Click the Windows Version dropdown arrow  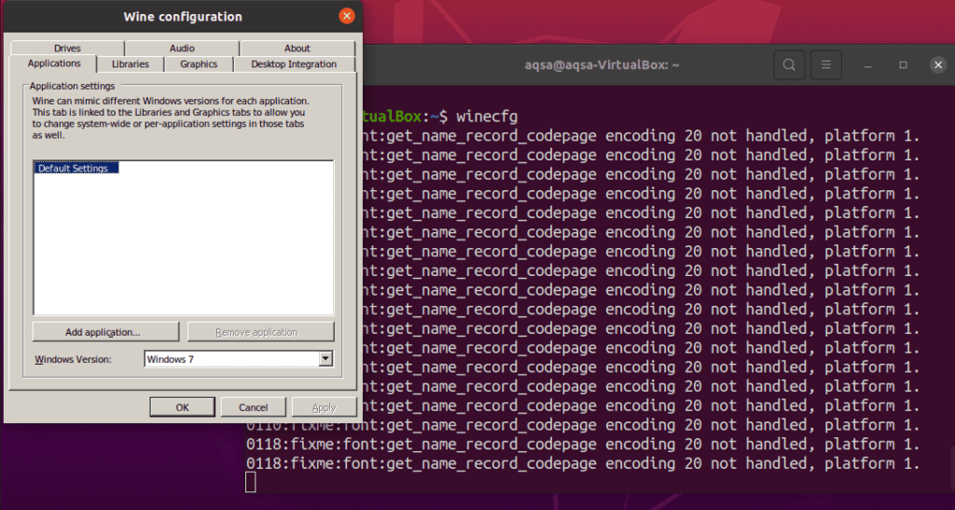tap(325, 359)
